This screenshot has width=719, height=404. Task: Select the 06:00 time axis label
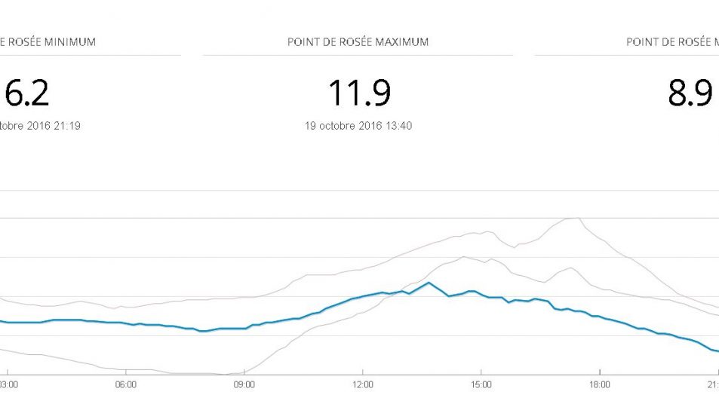[x=126, y=384]
